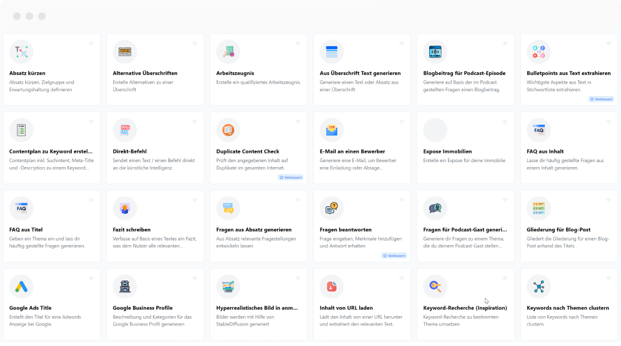Click the Duplicate Content Check title

[x=247, y=151]
